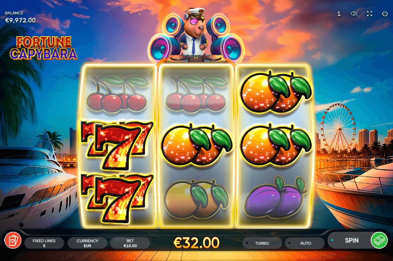
Task: Click the power exit icon
Action: point(385,14)
